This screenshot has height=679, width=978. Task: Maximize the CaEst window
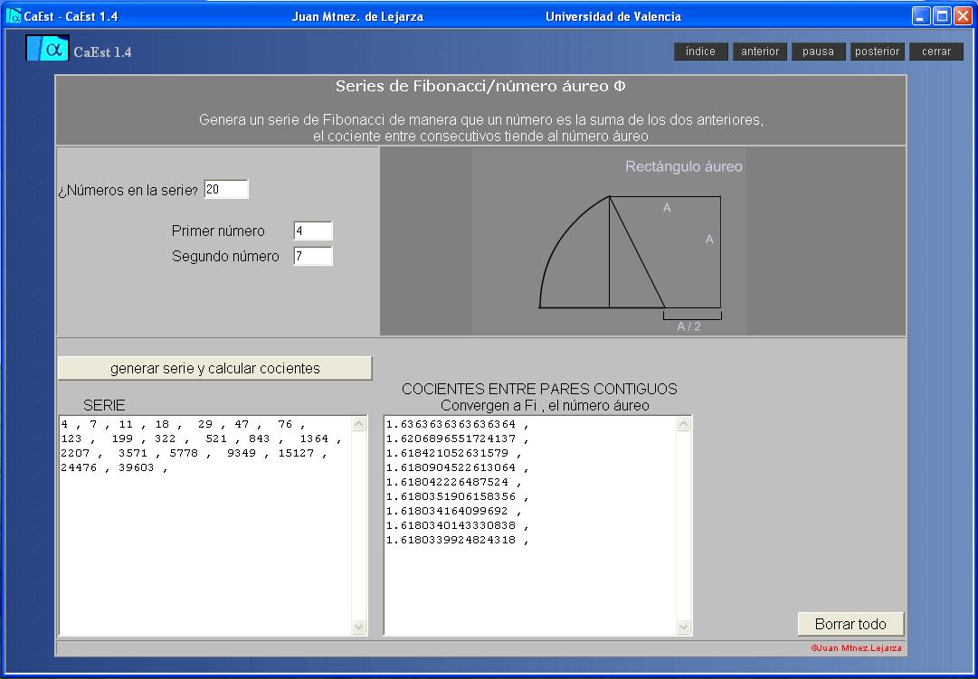pyautogui.click(x=942, y=15)
